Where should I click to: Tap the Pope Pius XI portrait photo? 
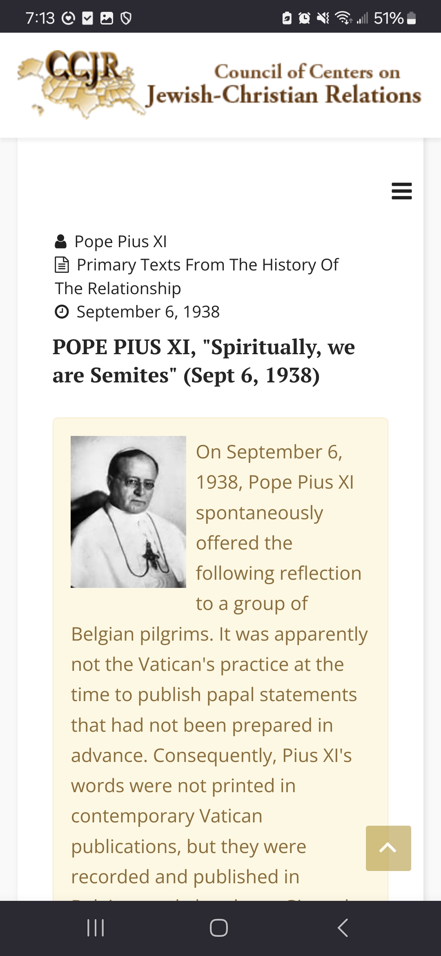click(128, 512)
